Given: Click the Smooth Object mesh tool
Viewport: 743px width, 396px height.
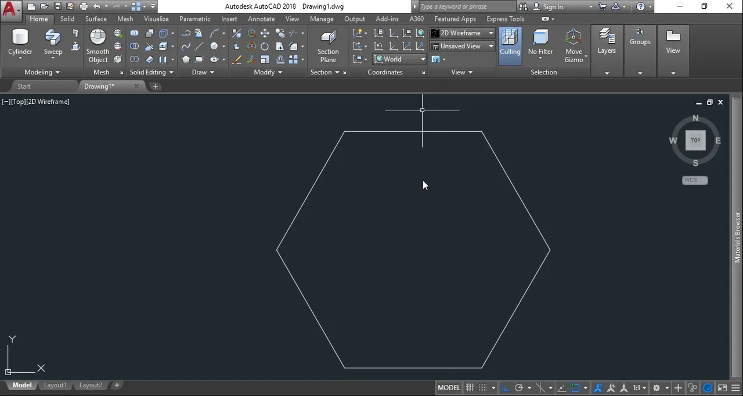Looking at the screenshot, I should [x=98, y=46].
